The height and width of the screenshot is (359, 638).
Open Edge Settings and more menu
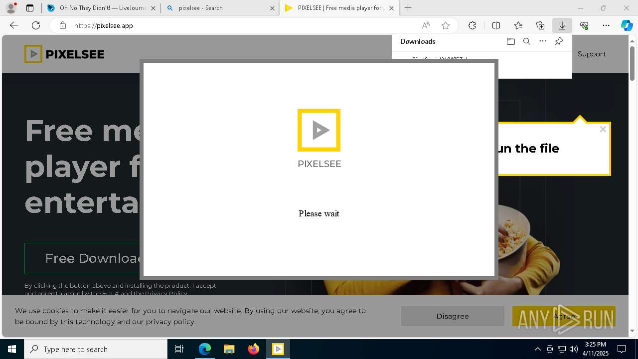(606, 25)
